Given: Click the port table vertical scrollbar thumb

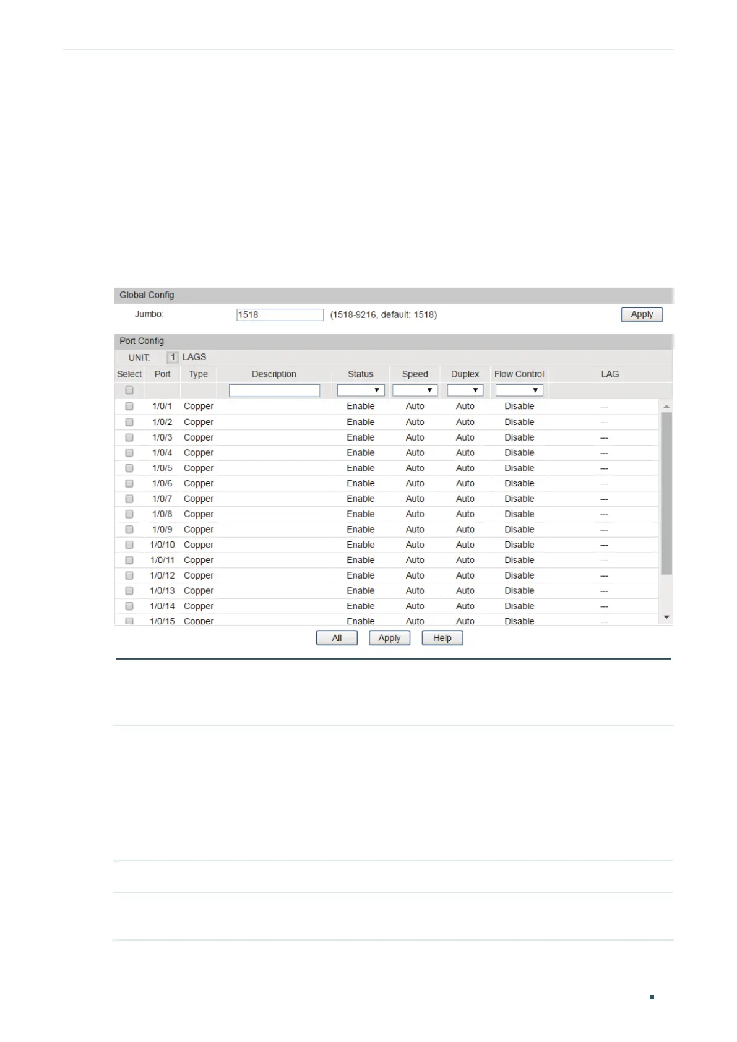Looking at the screenshot, I should [666, 494].
